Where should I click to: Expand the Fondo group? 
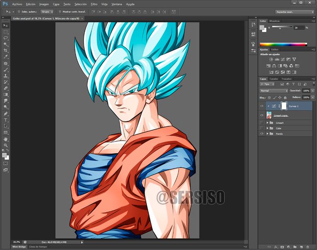(268, 134)
